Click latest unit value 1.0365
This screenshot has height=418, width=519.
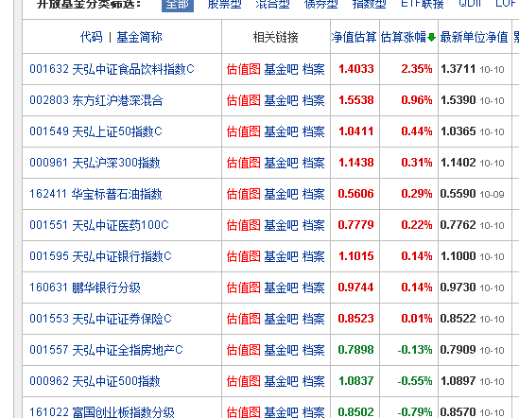pyautogui.click(x=458, y=131)
